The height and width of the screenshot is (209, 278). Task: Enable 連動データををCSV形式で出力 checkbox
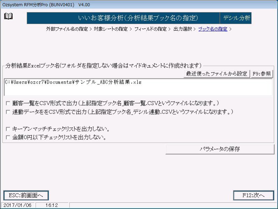(8, 112)
